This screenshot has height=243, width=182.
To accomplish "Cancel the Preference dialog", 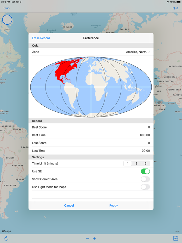I will (69, 205).
